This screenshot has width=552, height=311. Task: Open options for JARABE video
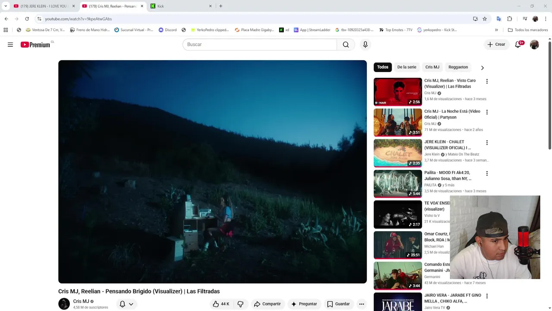tap(487, 296)
